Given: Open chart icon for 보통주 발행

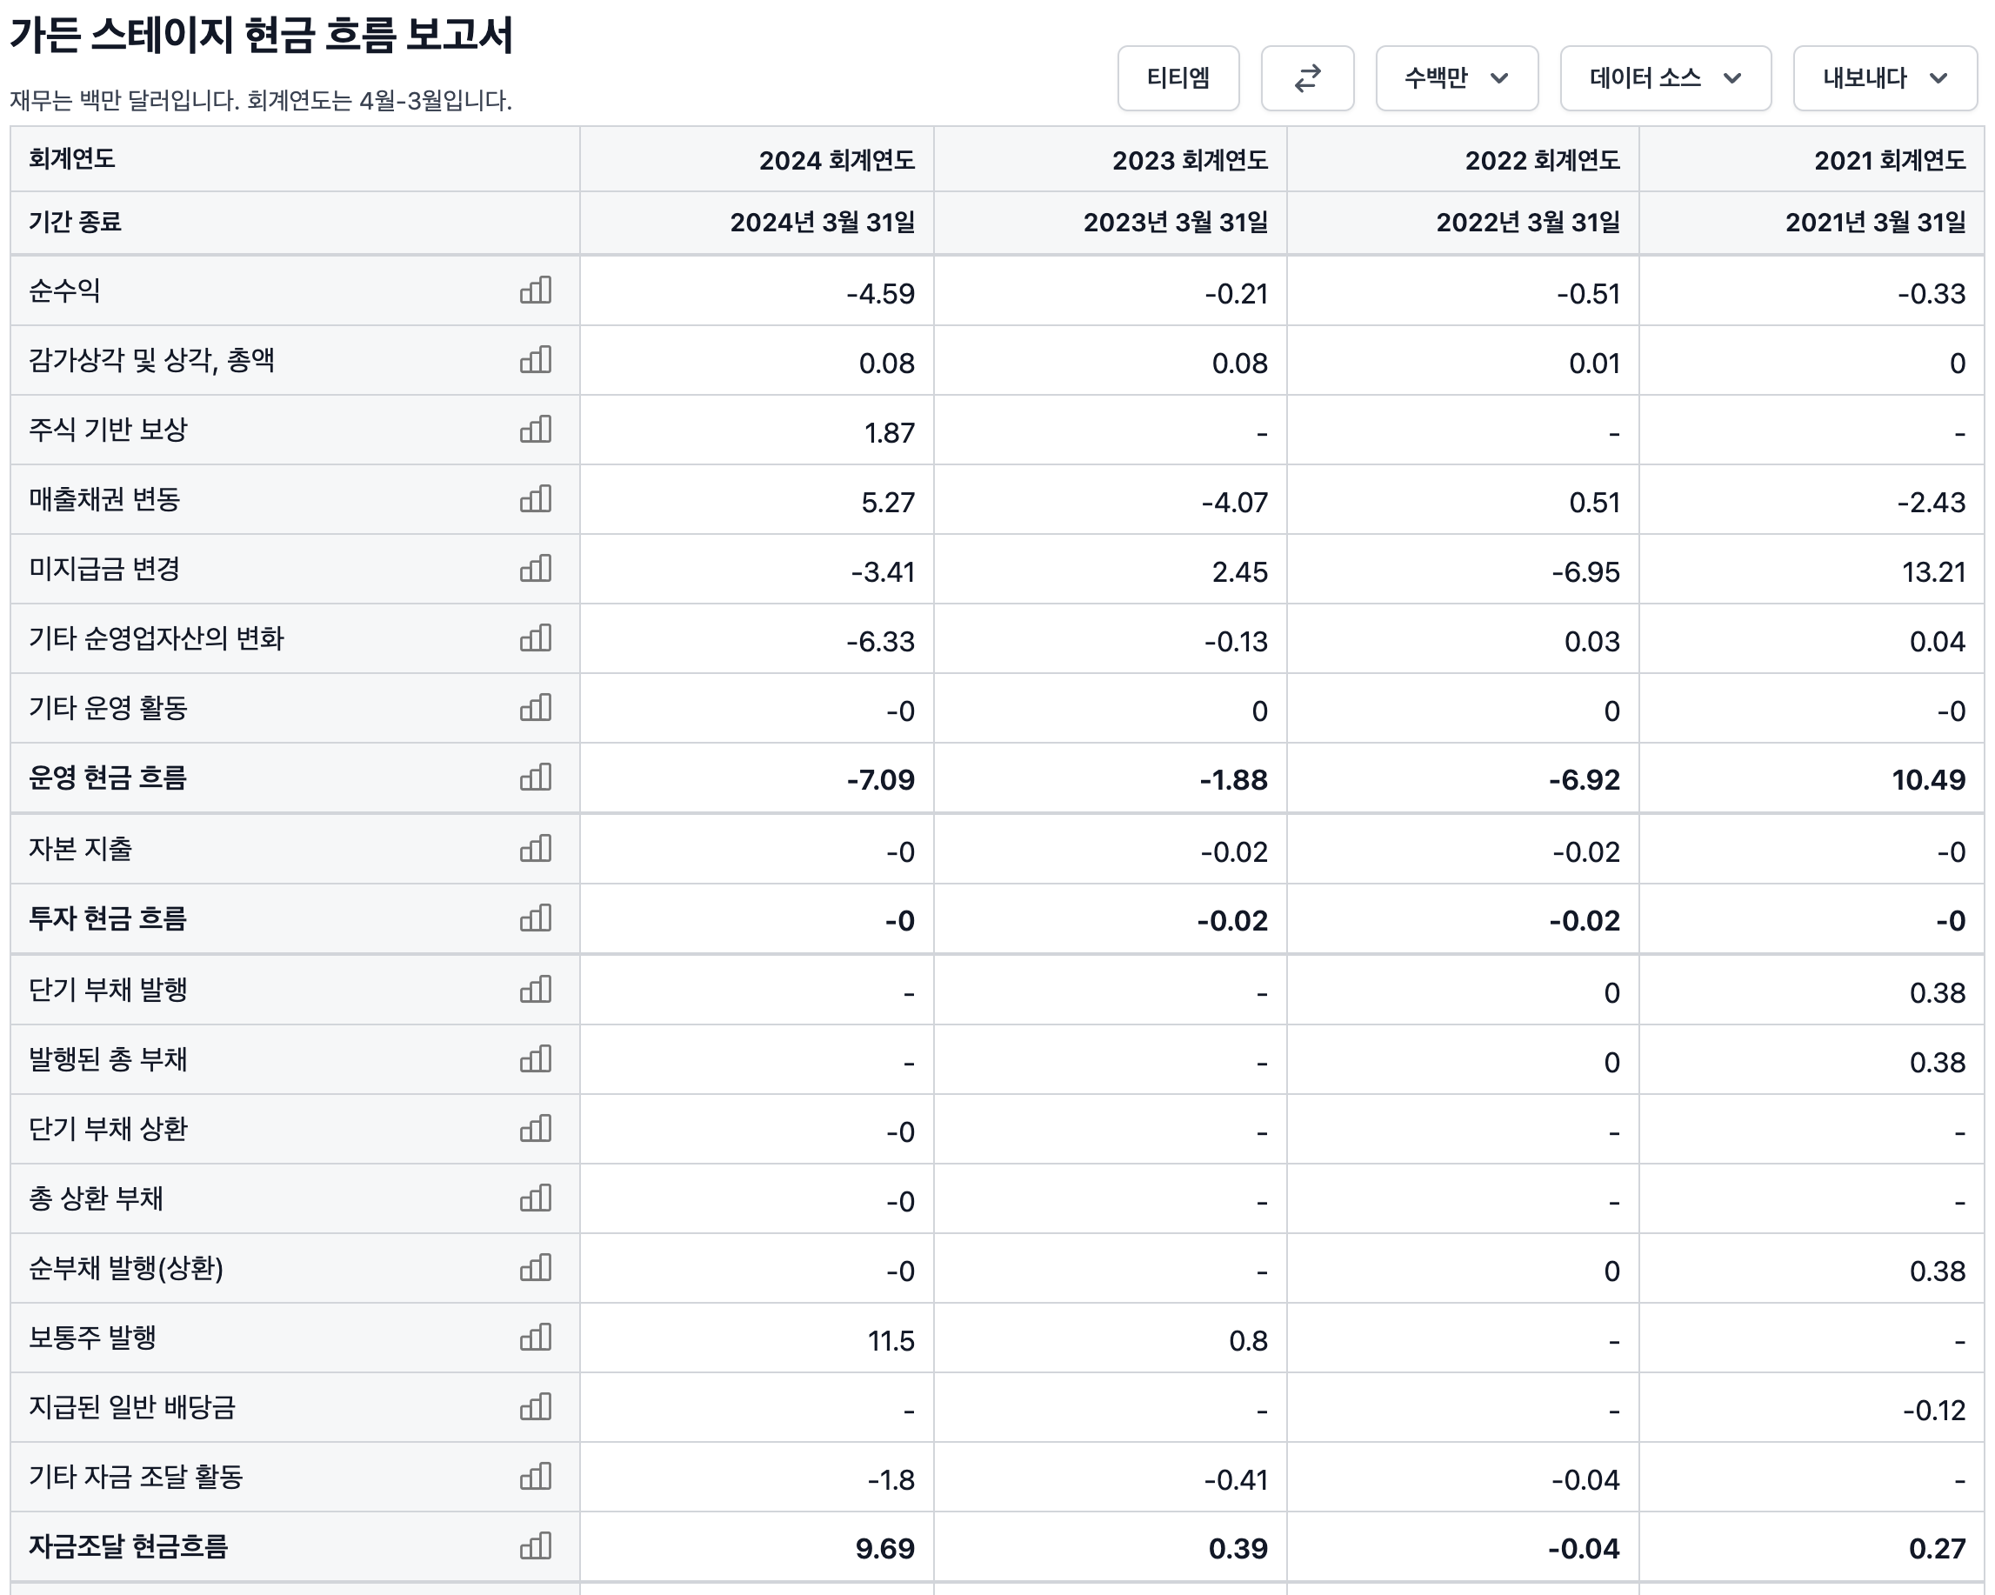Looking at the screenshot, I should click(535, 1338).
